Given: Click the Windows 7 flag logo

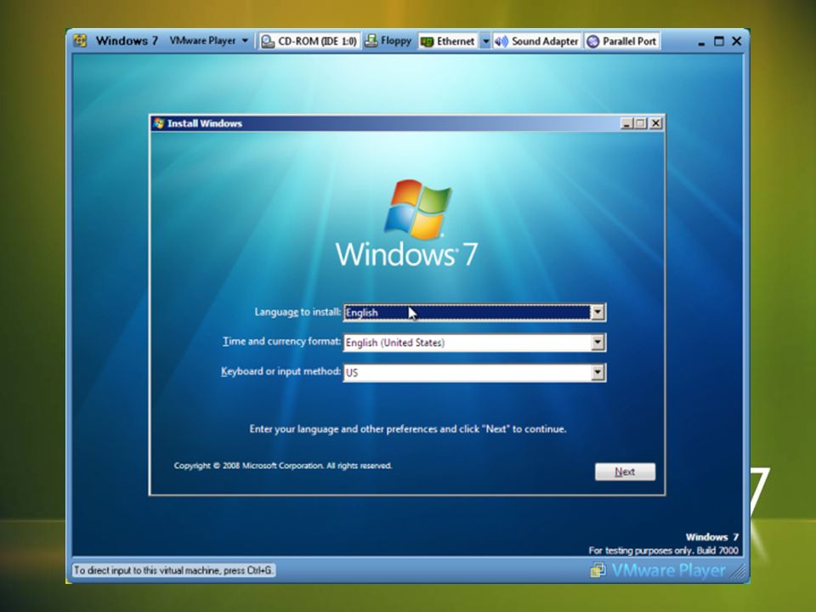Looking at the screenshot, I should pyautogui.click(x=418, y=209).
